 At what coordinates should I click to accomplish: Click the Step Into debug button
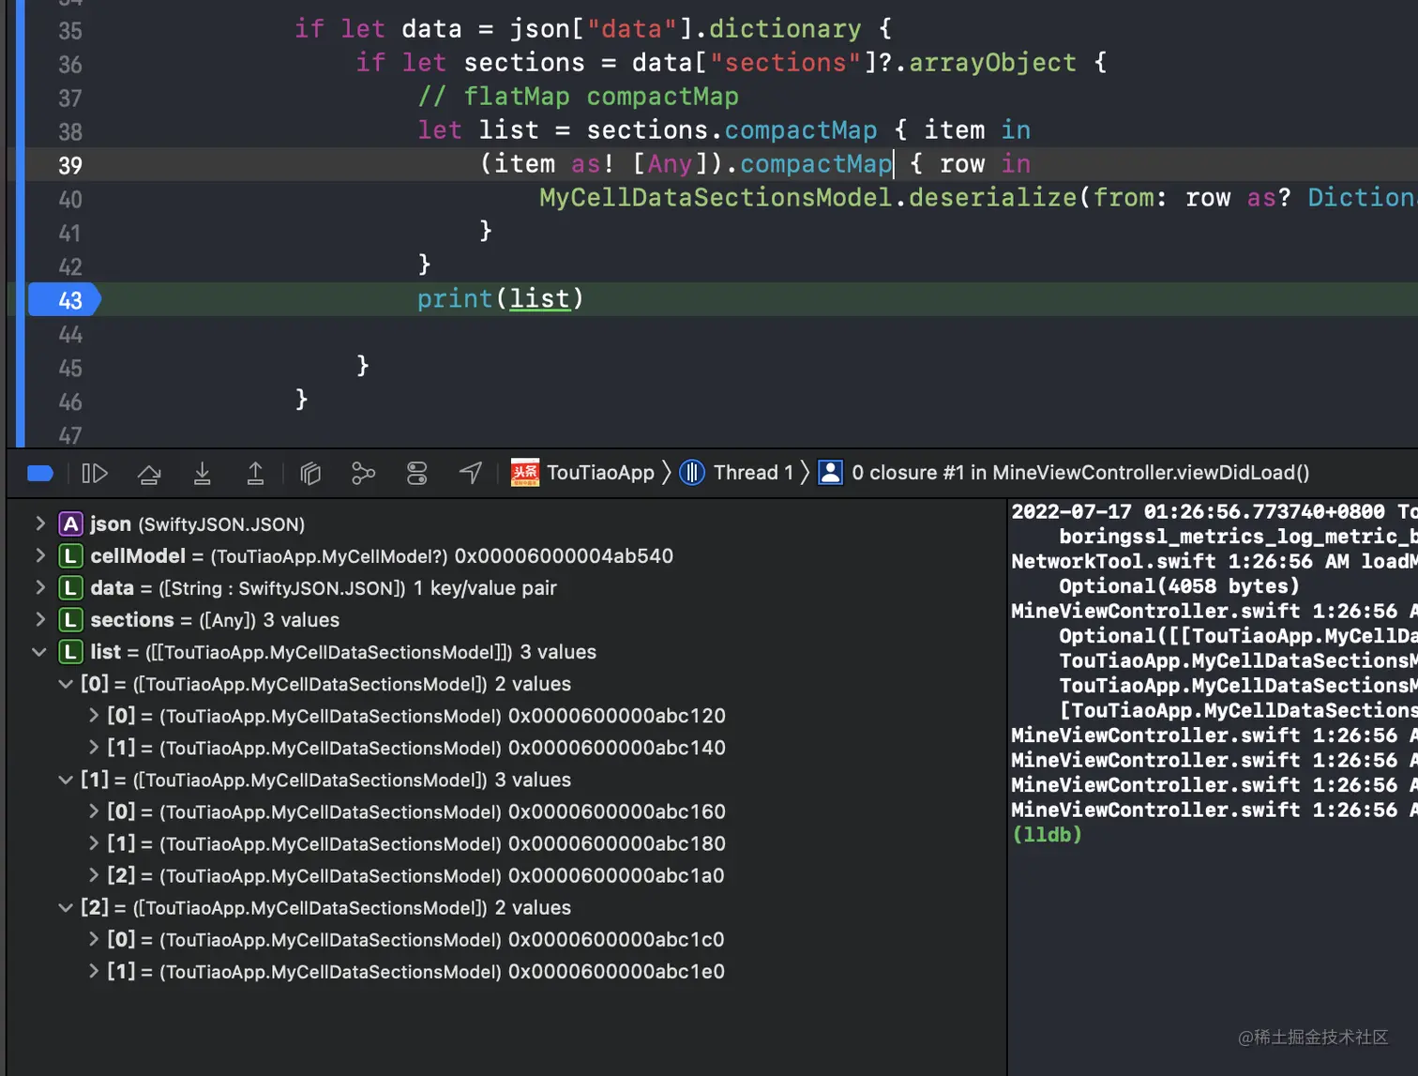pyautogui.click(x=202, y=473)
